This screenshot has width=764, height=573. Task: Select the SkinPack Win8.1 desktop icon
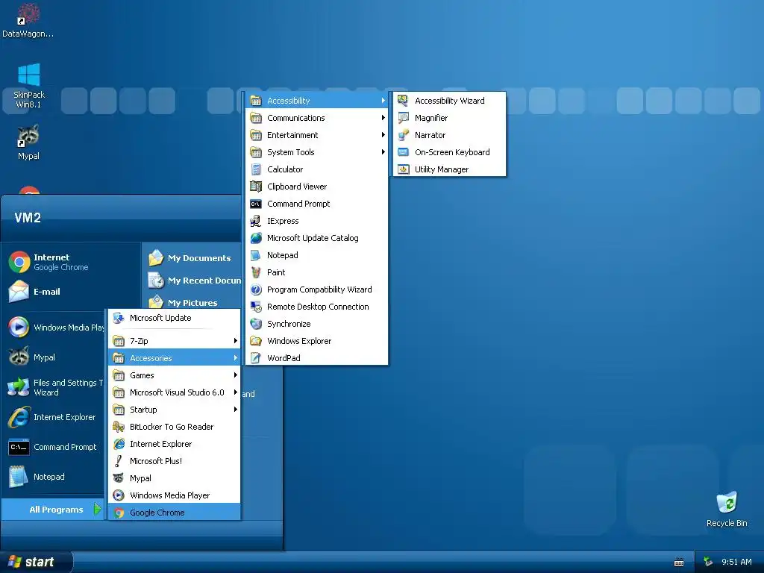point(29,86)
